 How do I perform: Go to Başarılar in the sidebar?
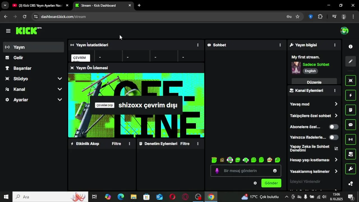tap(34, 68)
